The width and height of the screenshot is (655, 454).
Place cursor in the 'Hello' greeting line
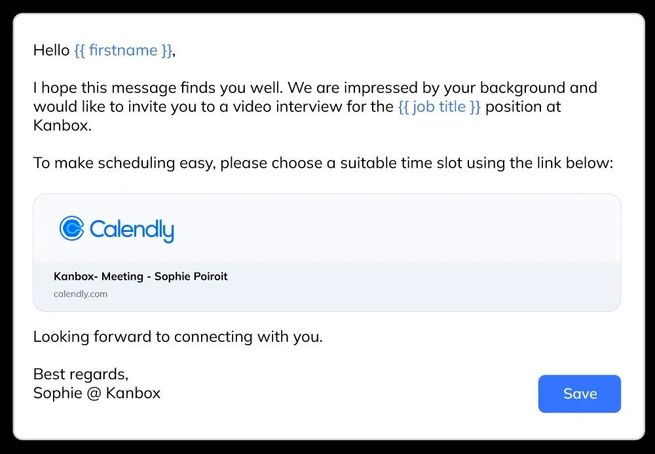point(104,50)
